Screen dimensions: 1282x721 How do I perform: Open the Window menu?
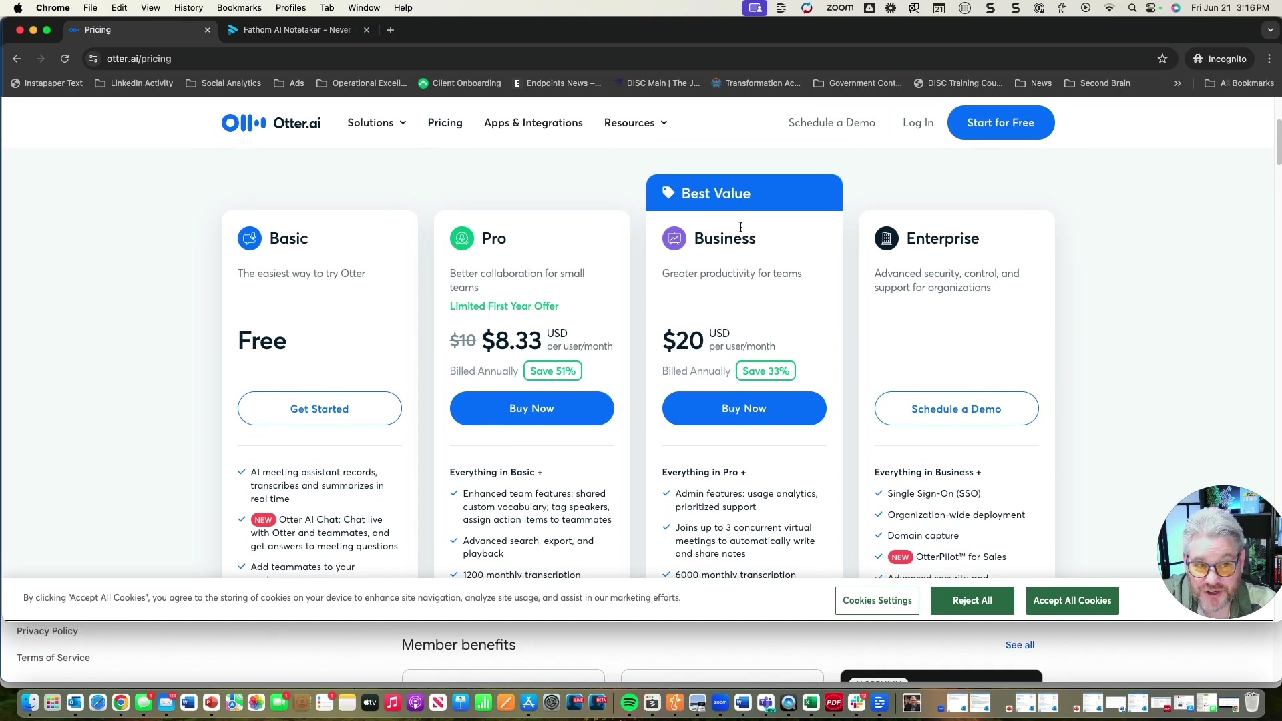click(364, 8)
